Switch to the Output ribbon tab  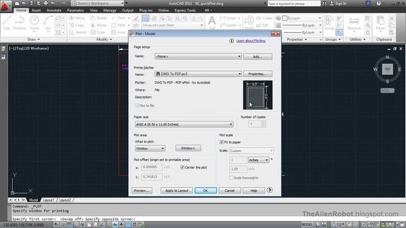point(128,10)
